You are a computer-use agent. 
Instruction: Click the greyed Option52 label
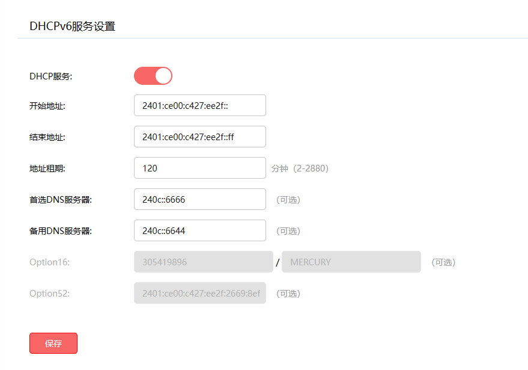[x=50, y=294]
